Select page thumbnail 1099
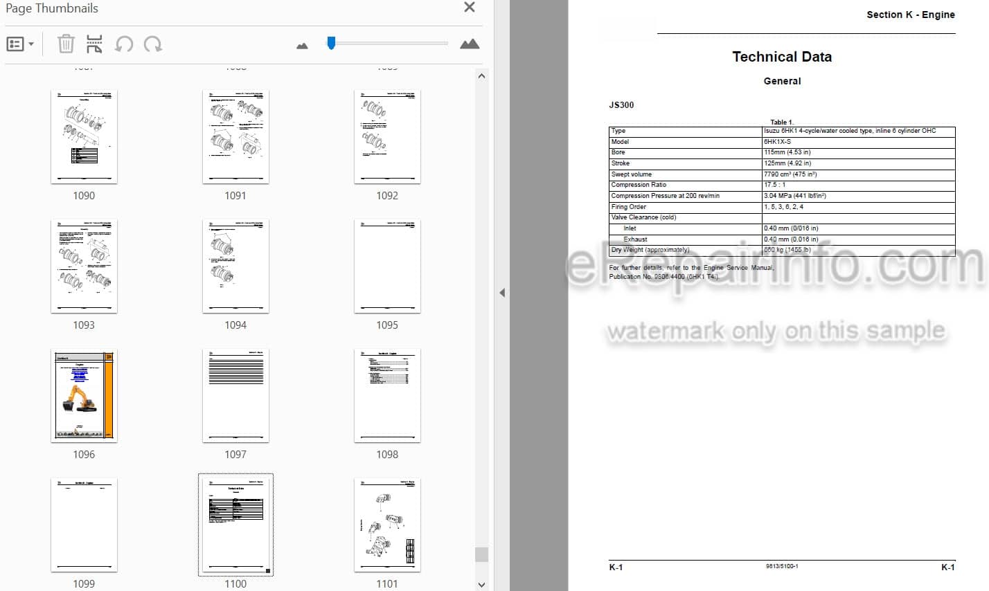989x591 pixels. pyautogui.click(x=84, y=525)
